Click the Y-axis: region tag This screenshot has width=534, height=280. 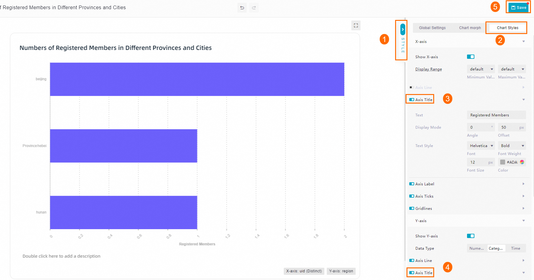341,271
